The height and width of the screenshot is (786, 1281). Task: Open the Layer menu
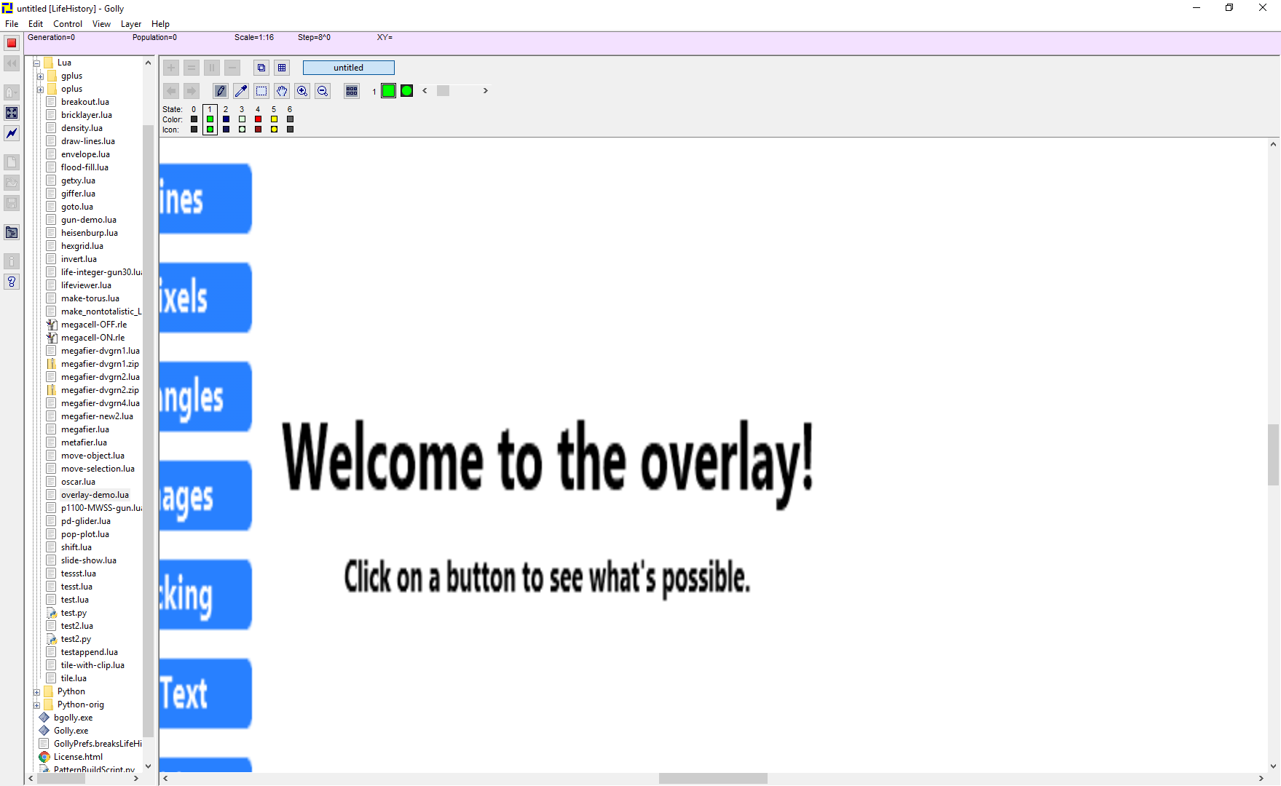point(131,24)
